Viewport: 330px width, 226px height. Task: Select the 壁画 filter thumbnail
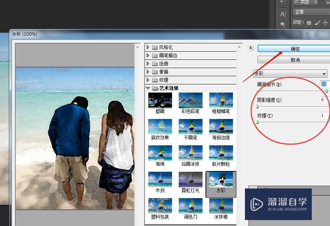coord(160,100)
